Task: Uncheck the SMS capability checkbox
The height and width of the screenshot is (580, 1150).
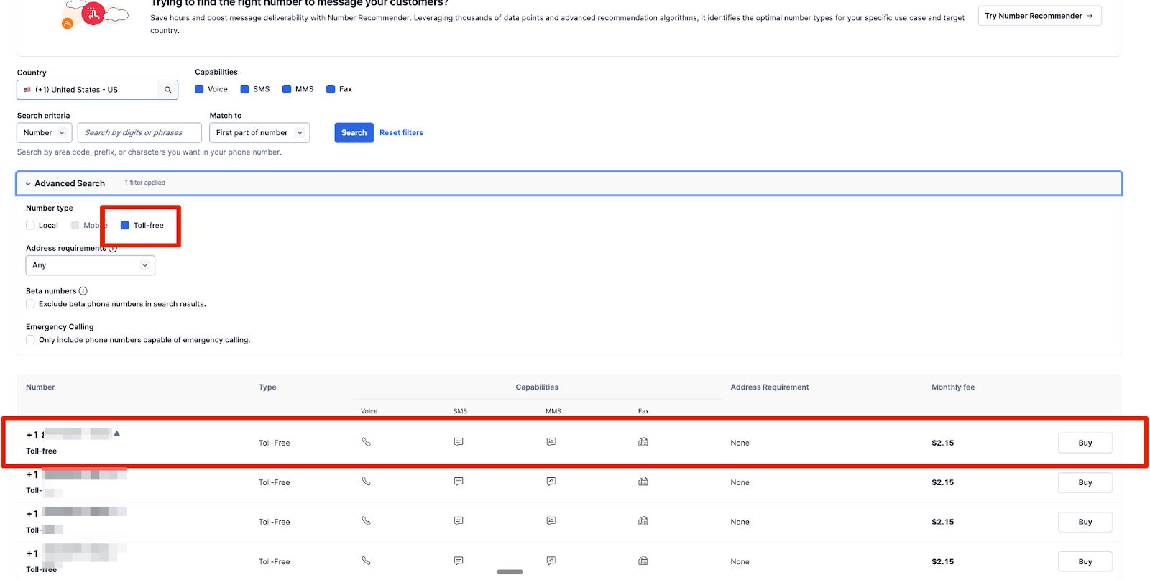Action: [244, 89]
